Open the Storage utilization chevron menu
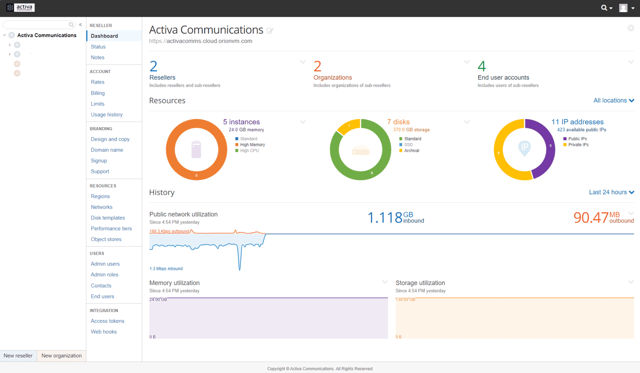The width and height of the screenshot is (640, 373). tap(631, 282)
